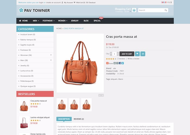Switch to the Reviews (2) tab
The height and width of the screenshot is (135, 190).
[x=79, y=119]
